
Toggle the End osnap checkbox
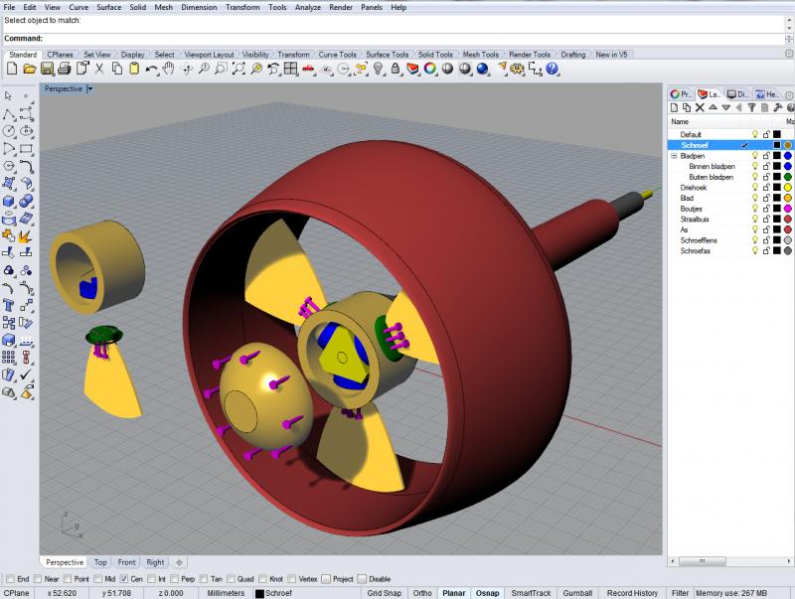pyautogui.click(x=10, y=579)
